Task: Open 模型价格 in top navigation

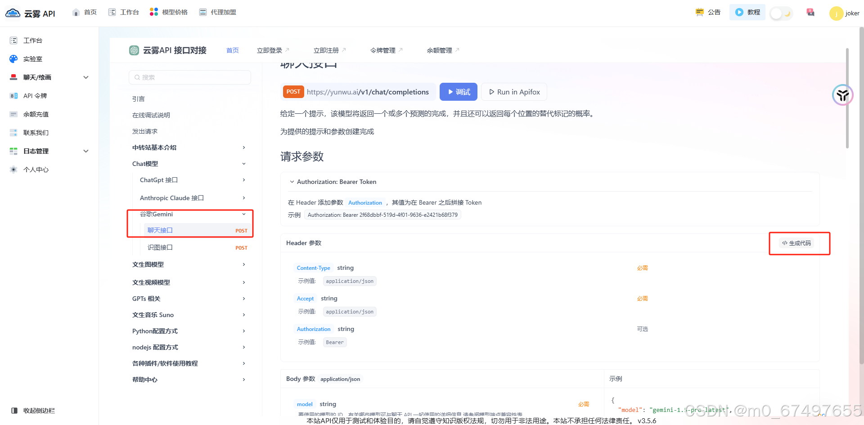Action: 169,12
